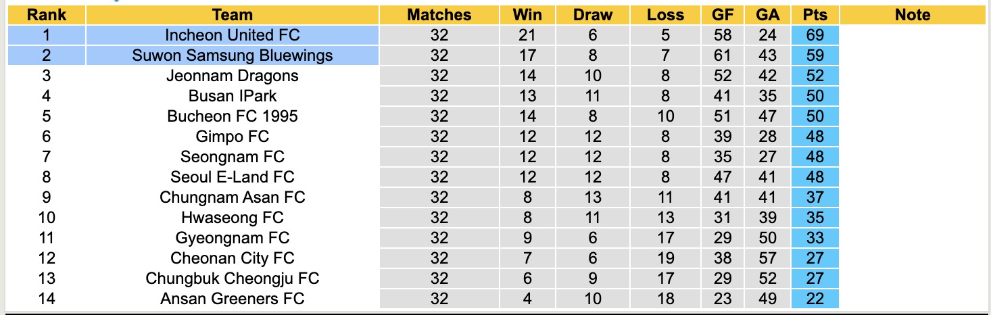
Task: Open the Suwon Samsung Bluewings team entry
Action: 232,55
